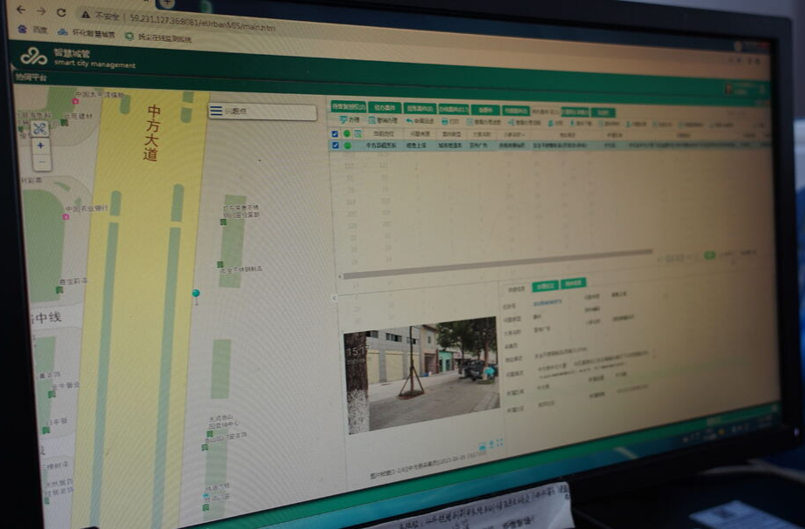The height and width of the screenshot is (529, 805).
Task: Click the 不安全 security warning icon
Action: (85, 14)
